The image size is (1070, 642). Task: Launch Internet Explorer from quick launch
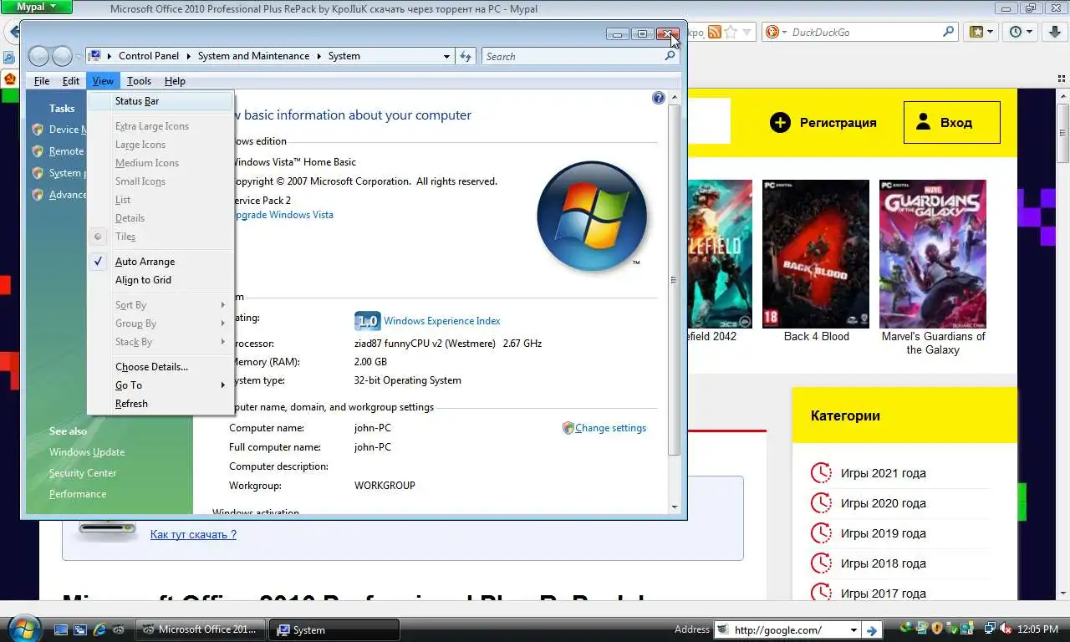point(100,629)
